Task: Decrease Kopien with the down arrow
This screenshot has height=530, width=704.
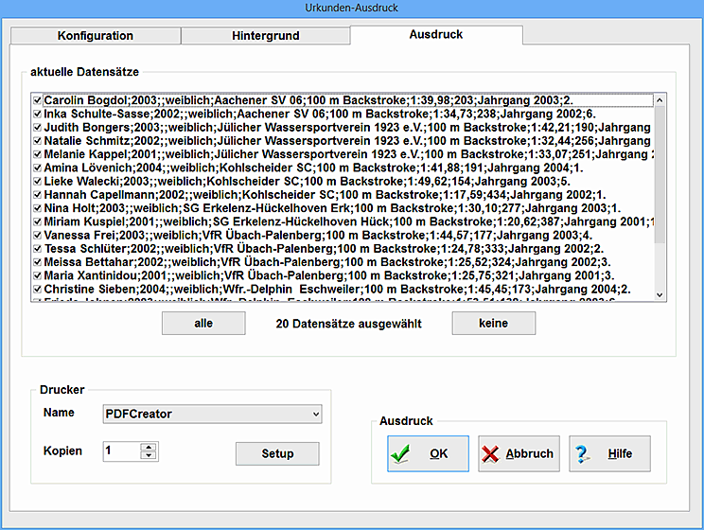Action: tap(150, 456)
